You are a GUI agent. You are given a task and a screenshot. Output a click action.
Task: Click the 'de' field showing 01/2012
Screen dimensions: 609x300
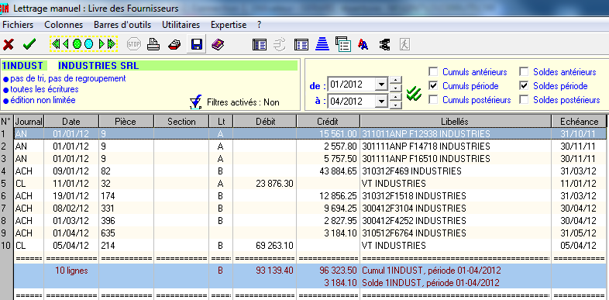[352, 84]
